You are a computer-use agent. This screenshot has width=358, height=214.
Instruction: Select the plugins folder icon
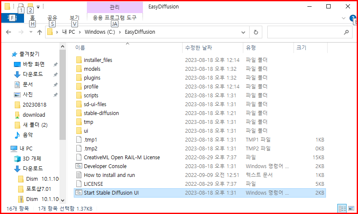[x=79, y=78]
